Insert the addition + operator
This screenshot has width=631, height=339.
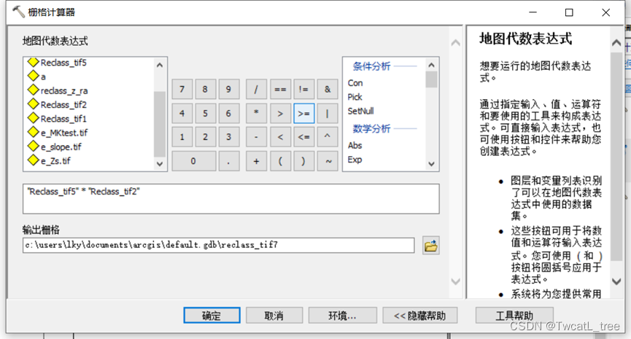[256, 161]
